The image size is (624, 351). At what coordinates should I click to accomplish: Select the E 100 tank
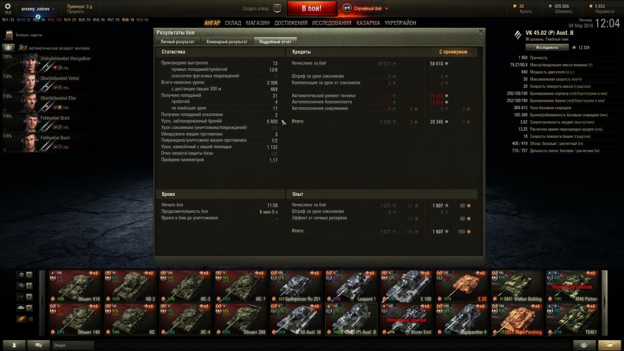pos(406,286)
